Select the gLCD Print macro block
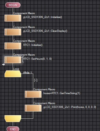Image resolution: width=100 pixels, height=131 pixels. (x=33, y=108)
